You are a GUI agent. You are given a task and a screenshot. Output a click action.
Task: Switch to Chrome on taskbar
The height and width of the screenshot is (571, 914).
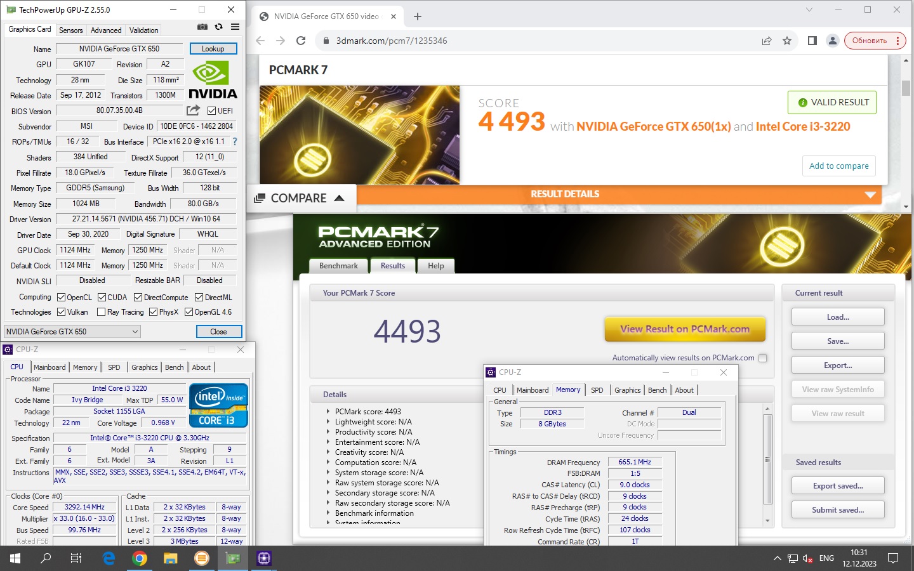(140, 558)
